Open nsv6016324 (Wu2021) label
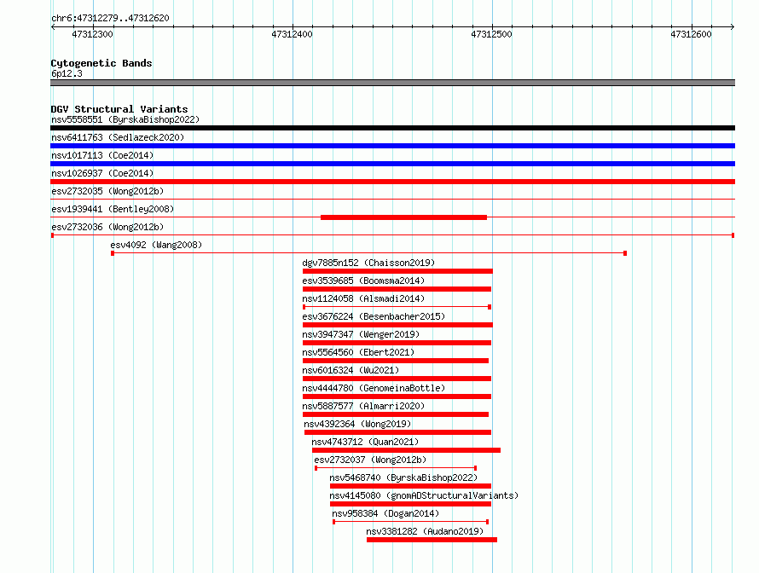Viewport: 759px width, 573px height. point(351,370)
